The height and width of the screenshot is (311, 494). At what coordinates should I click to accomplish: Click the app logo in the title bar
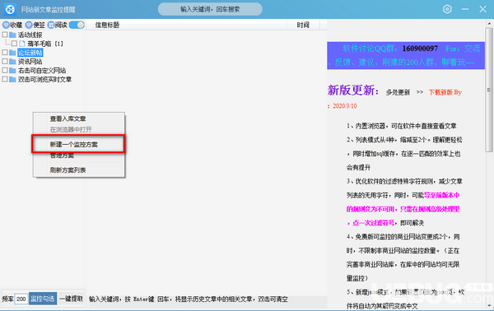[x=10, y=9]
